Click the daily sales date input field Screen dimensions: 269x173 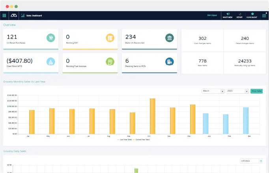click(249, 161)
